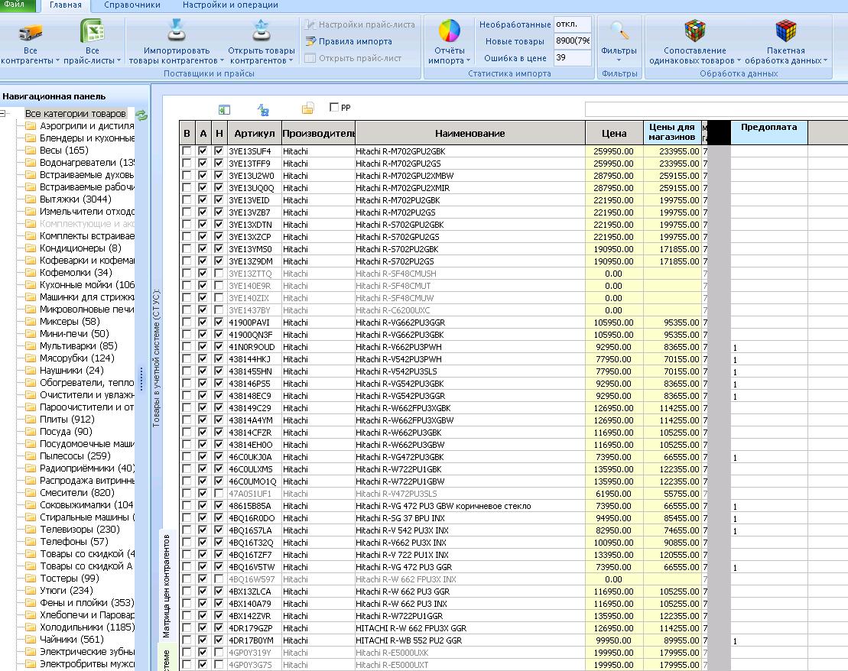Image resolution: width=848 pixels, height=671 pixels.
Task: Click the folder icon for 'Кофемолки (34)'
Action: coord(31,273)
